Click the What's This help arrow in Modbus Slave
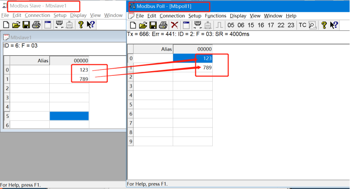Screen dimensions: 350x189 91,25
